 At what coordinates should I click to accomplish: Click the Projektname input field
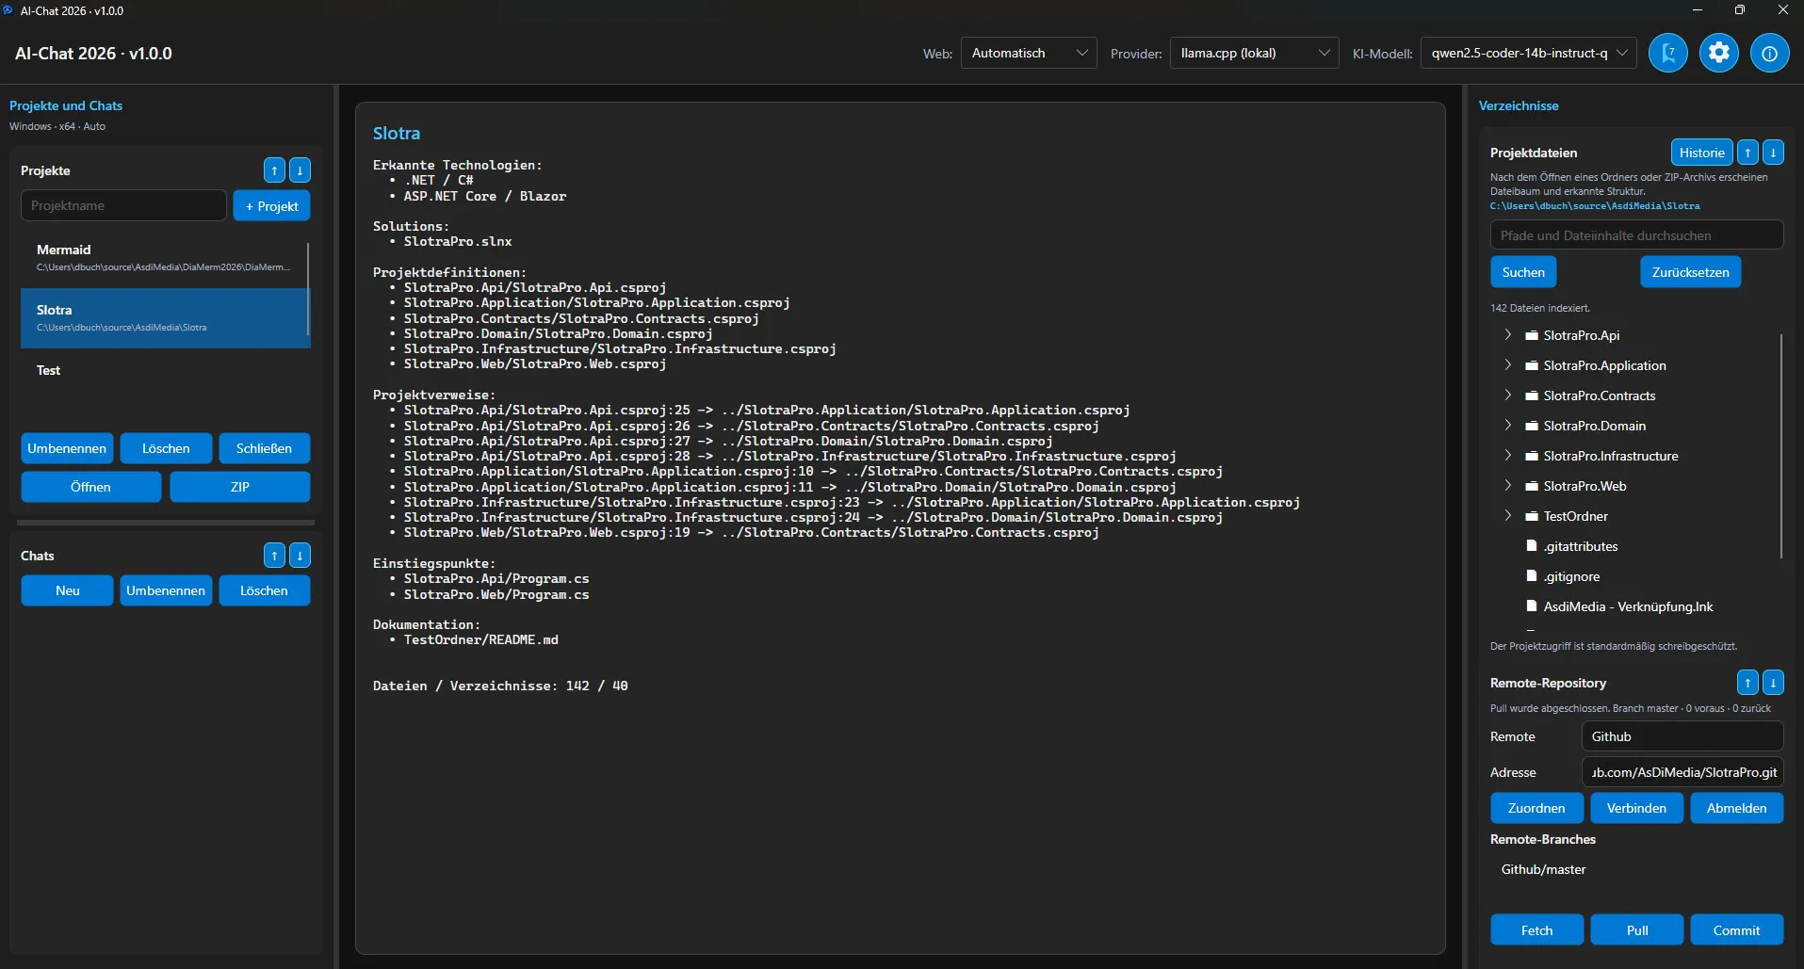click(x=123, y=205)
